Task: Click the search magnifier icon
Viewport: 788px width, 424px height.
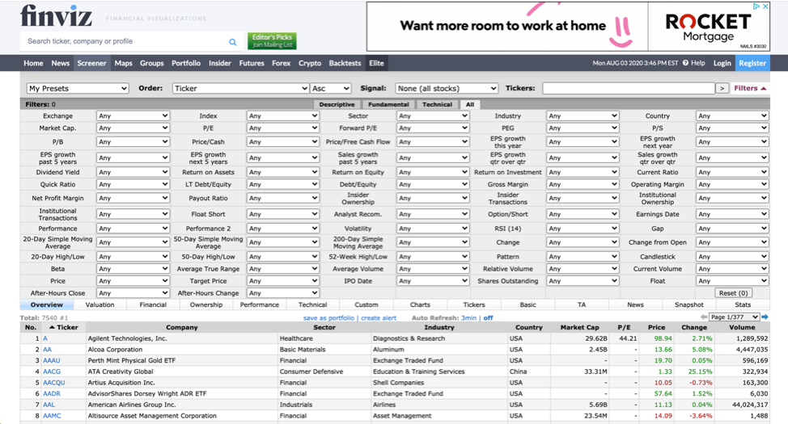Action: [233, 42]
